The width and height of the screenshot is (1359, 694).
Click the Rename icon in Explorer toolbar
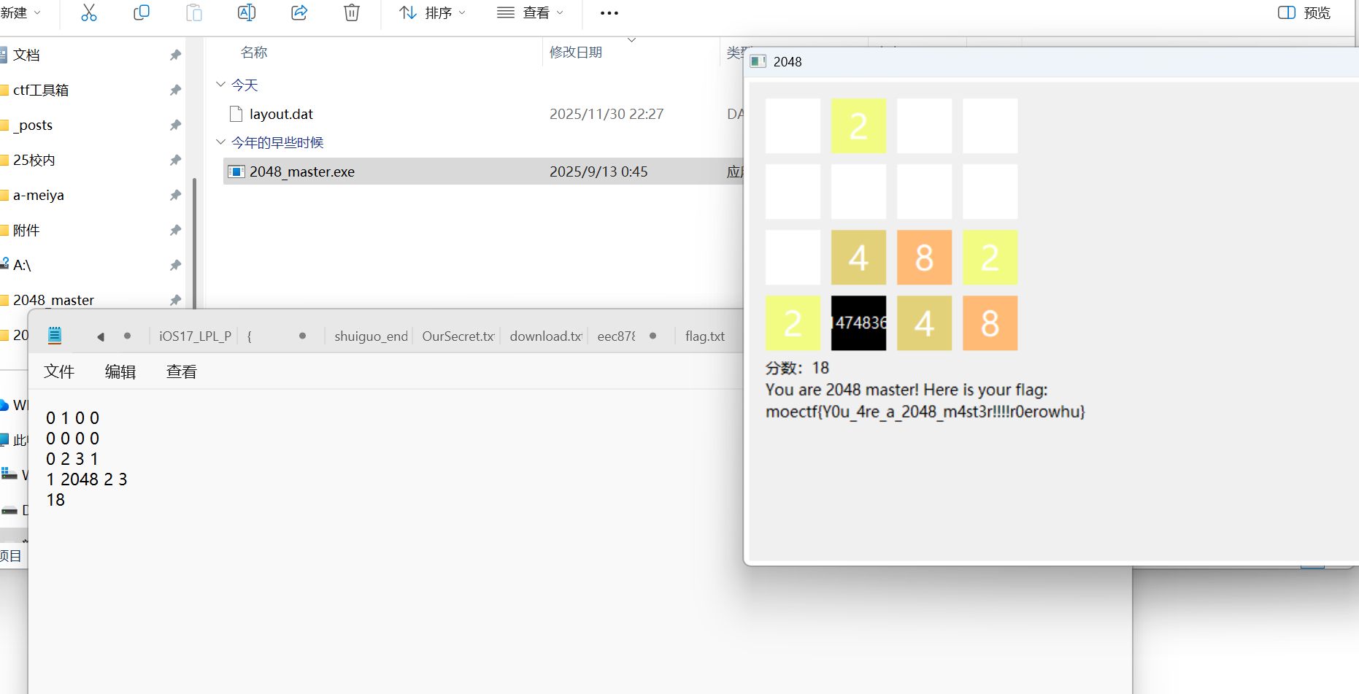247,13
